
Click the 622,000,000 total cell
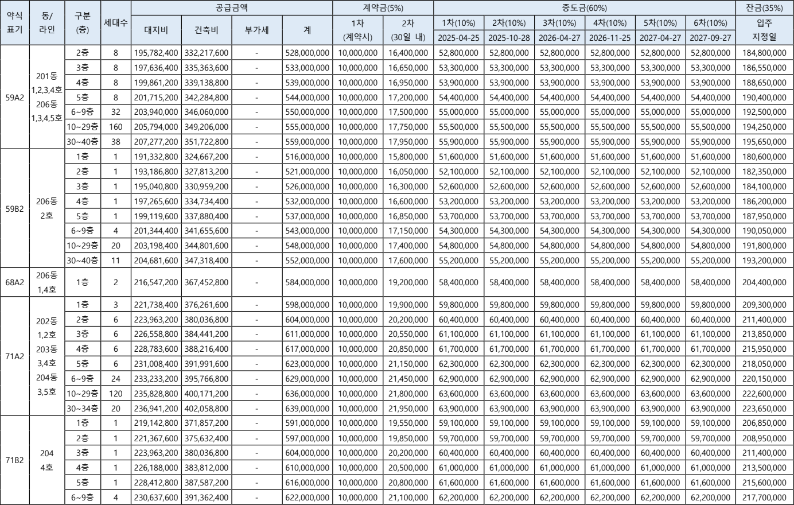click(x=308, y=496)
